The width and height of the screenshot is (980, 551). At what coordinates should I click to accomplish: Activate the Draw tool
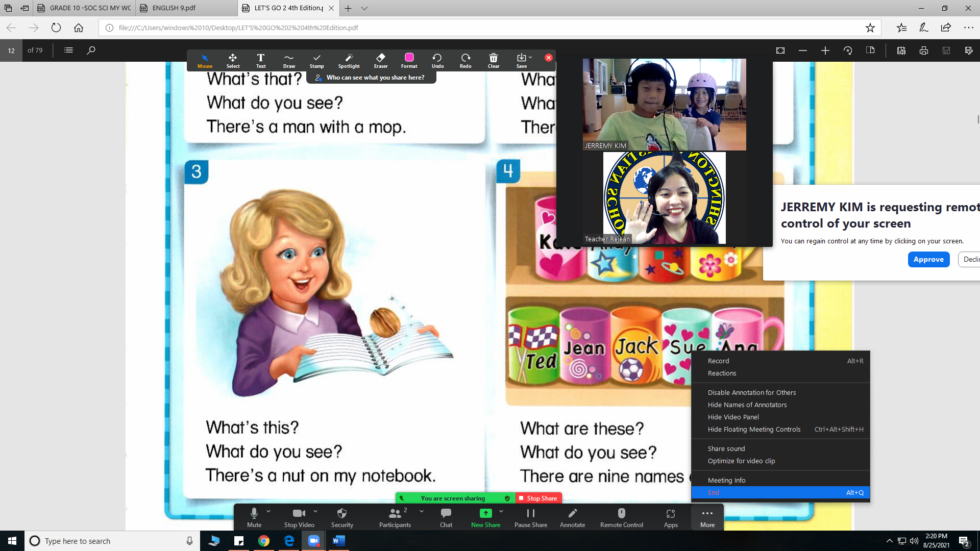pyautogui.click(x=289, y=60)
